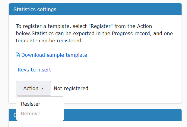Click the letter visible behind the dropdown menu
The width and height of the screenshot is (187, 127).
[15, 115]
